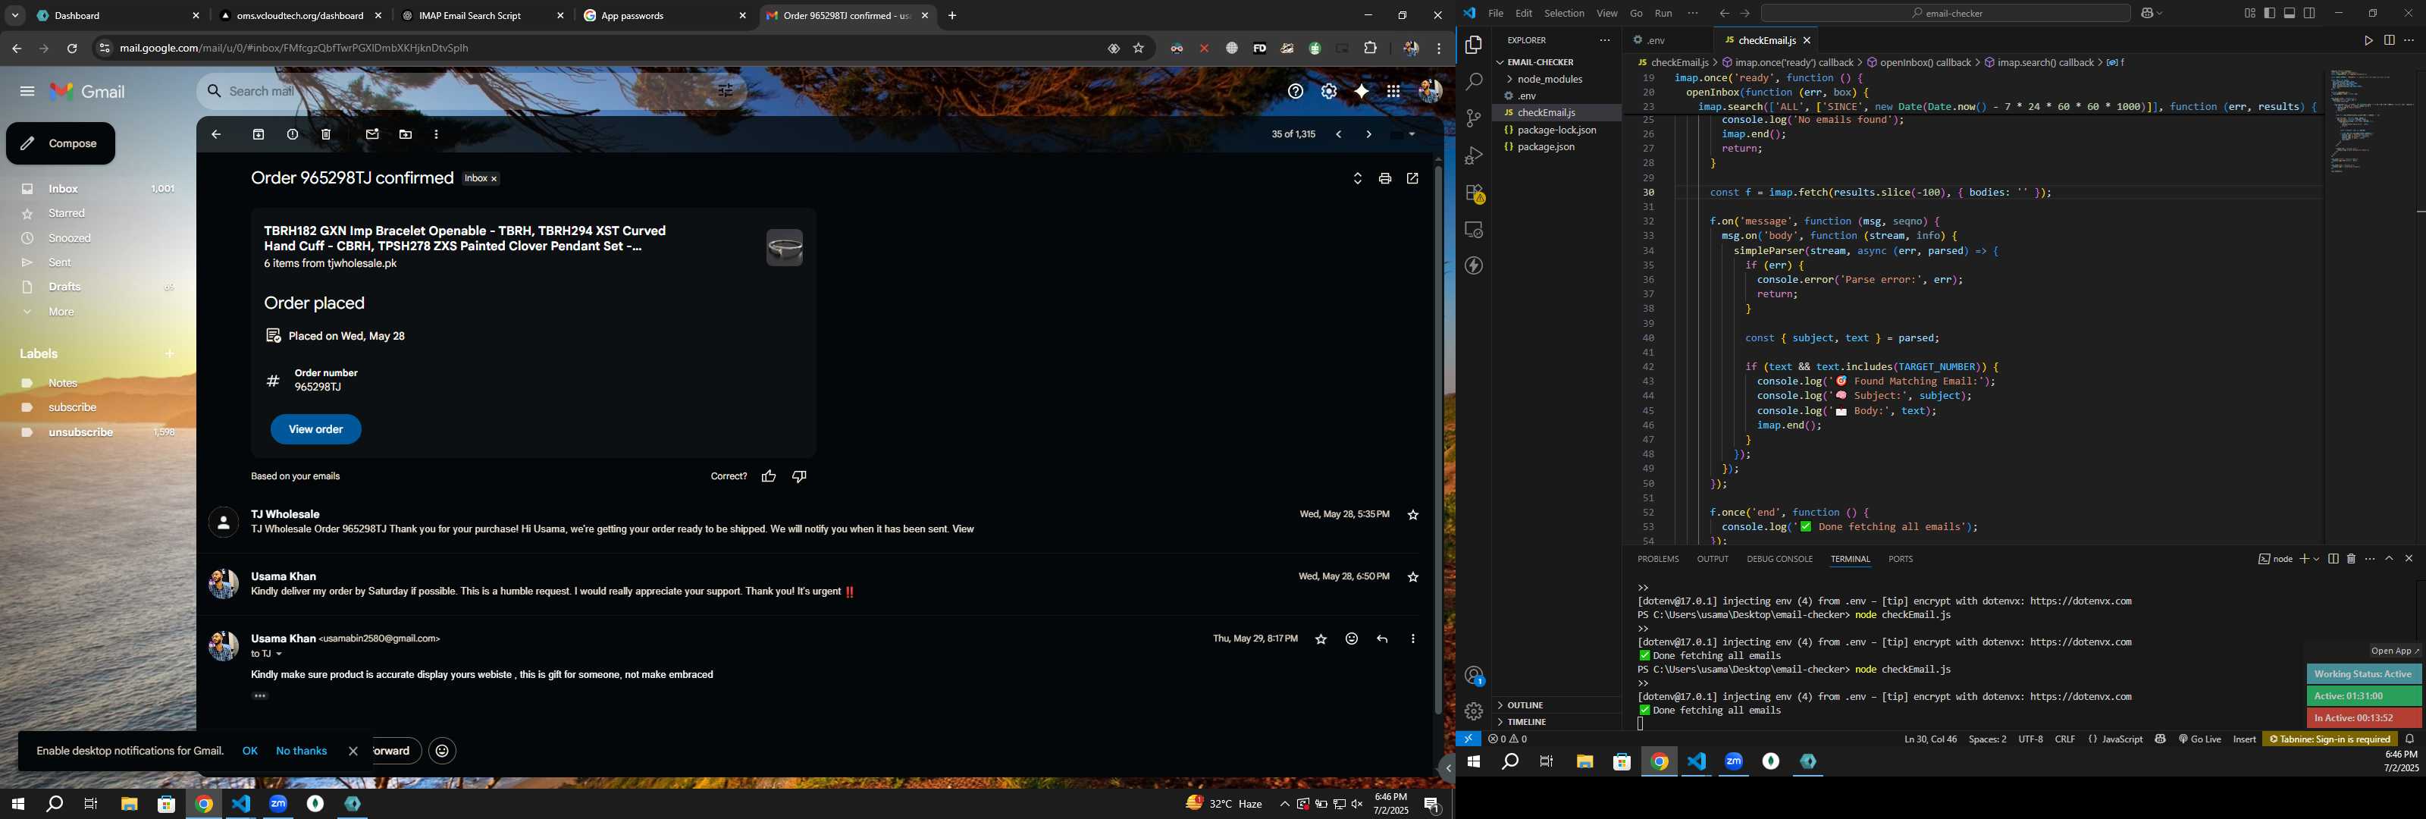2426x819 pixels.
Task: Open the Move to folder icon
Action: click(406, 135)
